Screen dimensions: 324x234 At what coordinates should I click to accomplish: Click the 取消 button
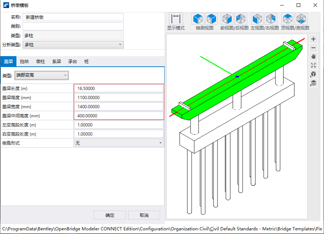tap(144, 215)
